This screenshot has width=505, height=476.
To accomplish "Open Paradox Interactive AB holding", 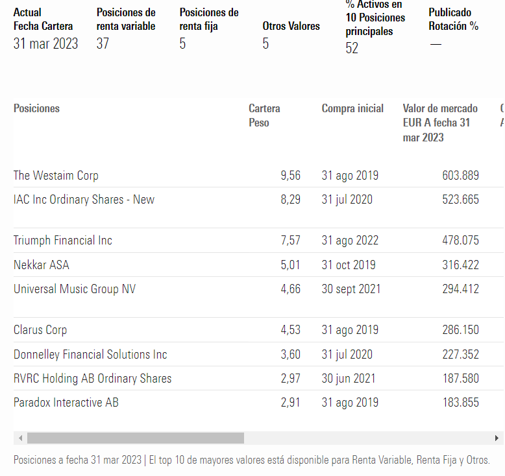I will pos(66,403).
